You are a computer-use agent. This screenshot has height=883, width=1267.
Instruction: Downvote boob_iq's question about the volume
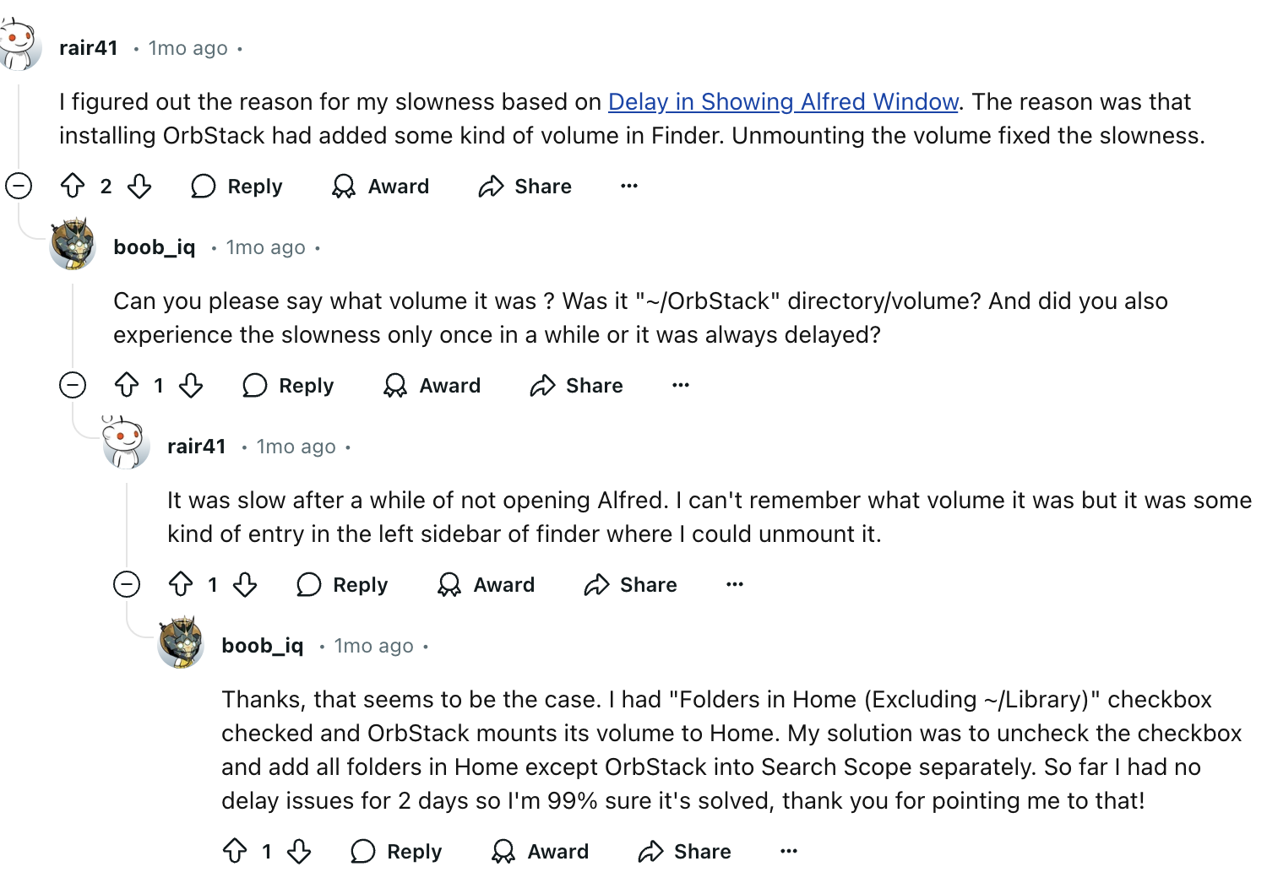coord(191,385)
